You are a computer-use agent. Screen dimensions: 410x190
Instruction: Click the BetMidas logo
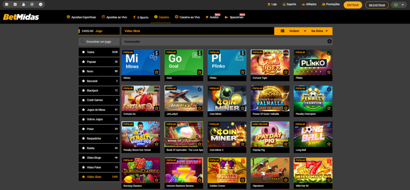21,17
